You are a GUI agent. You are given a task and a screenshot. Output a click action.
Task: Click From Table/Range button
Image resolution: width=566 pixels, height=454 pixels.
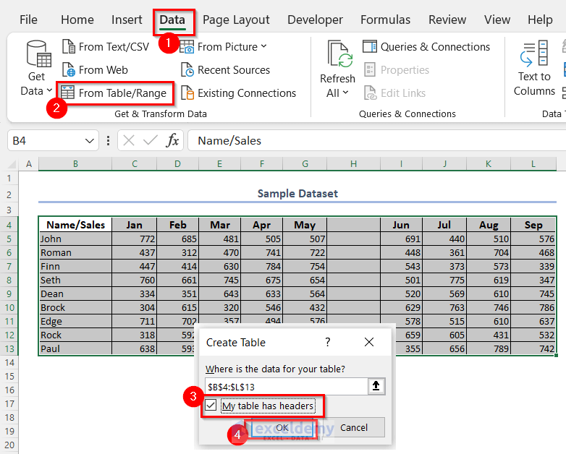coord(114,93)
